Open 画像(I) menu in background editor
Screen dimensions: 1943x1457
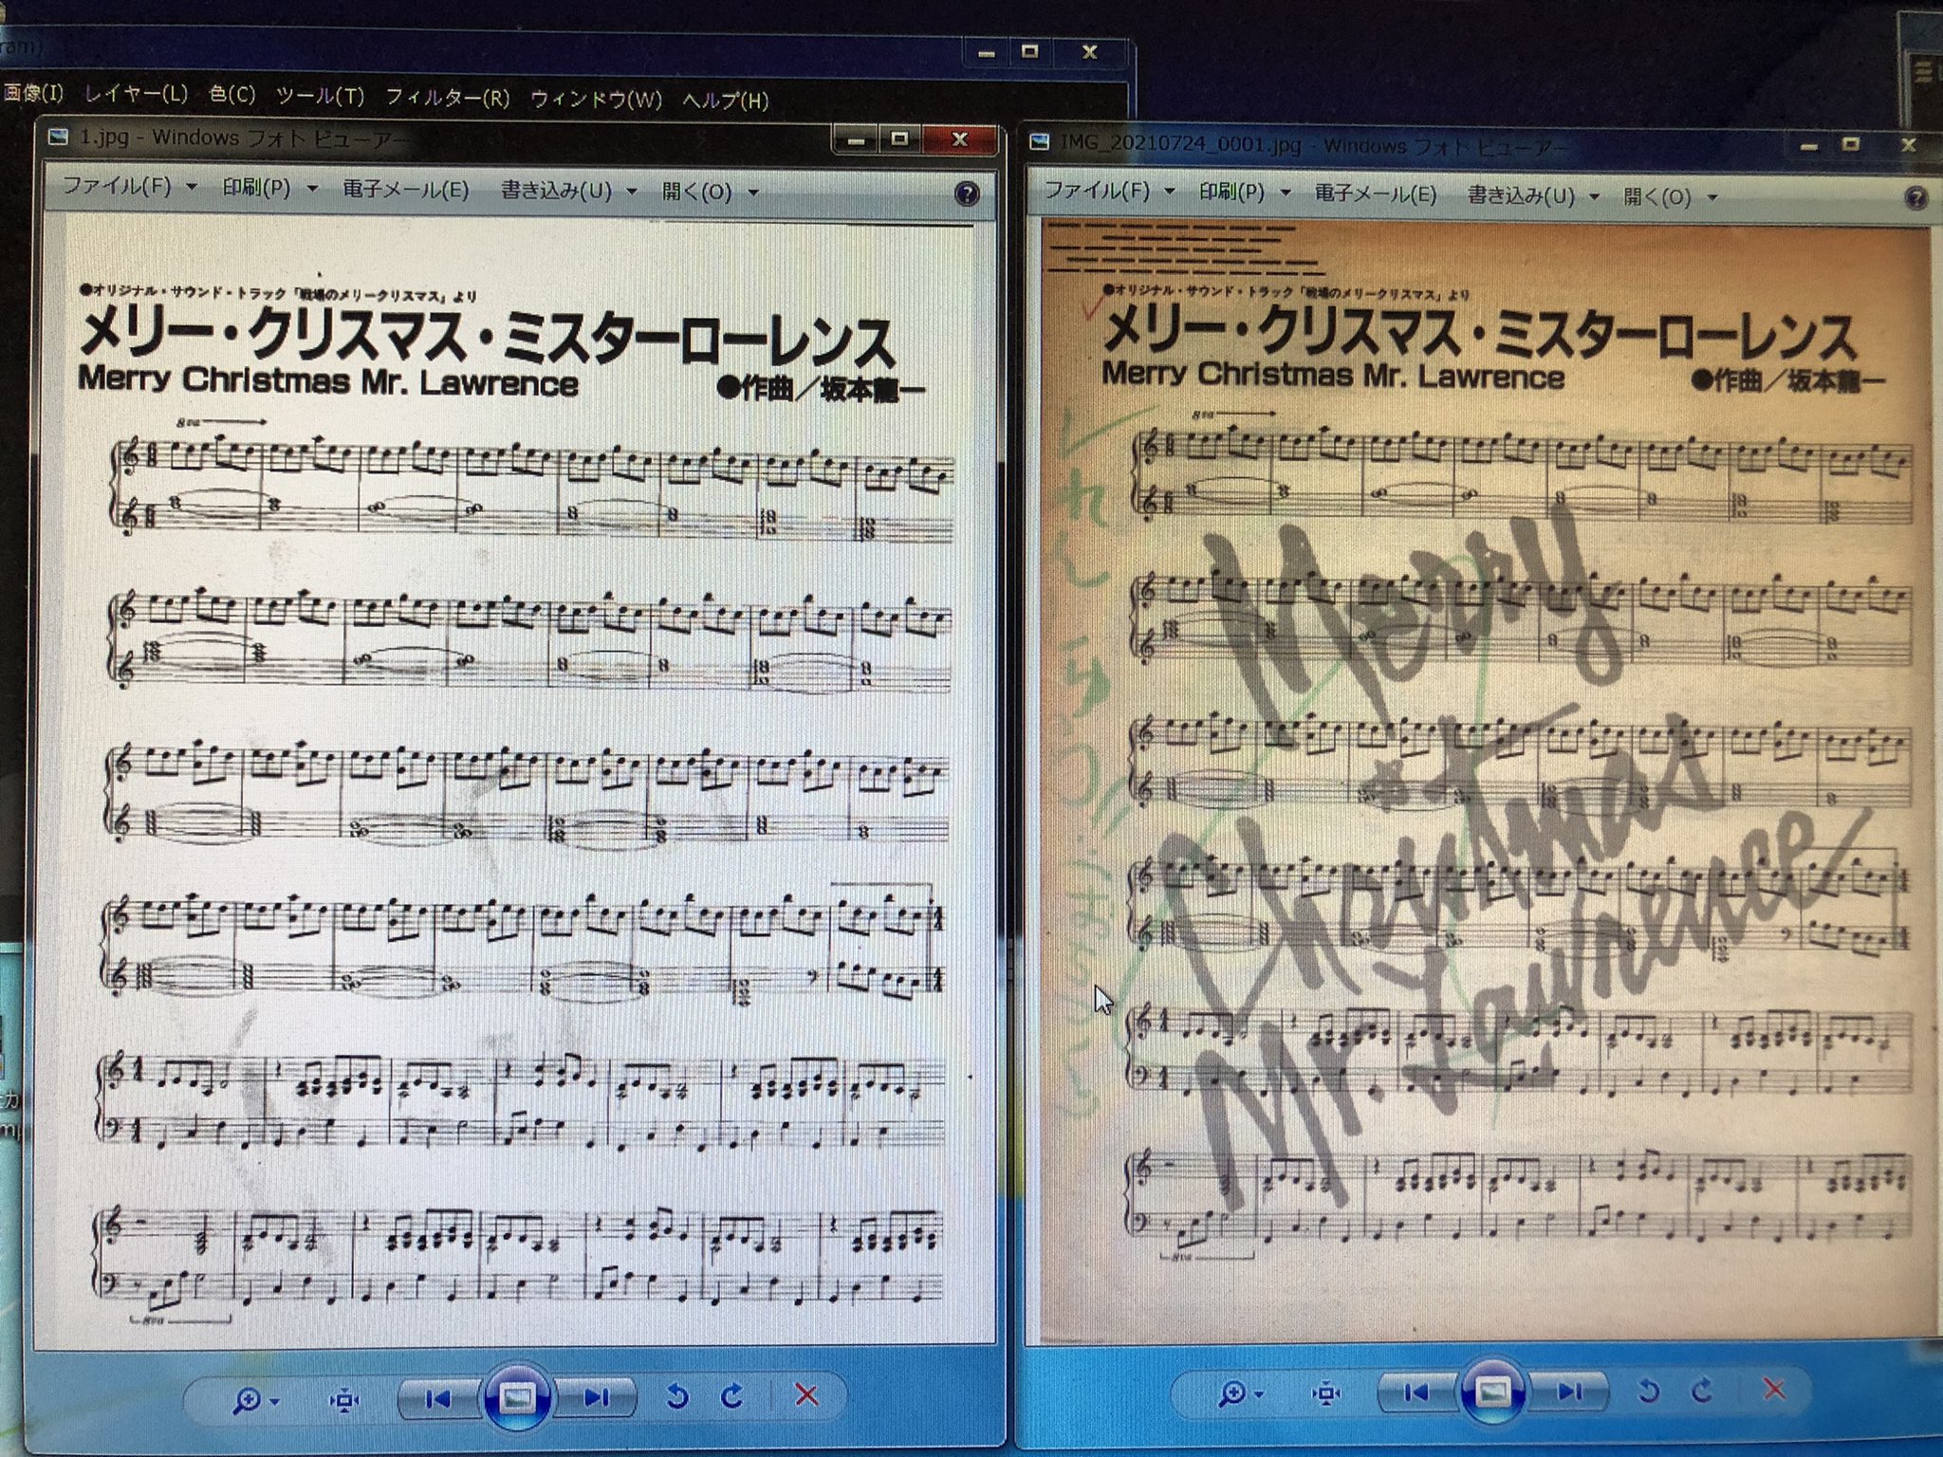pos(32,93)
